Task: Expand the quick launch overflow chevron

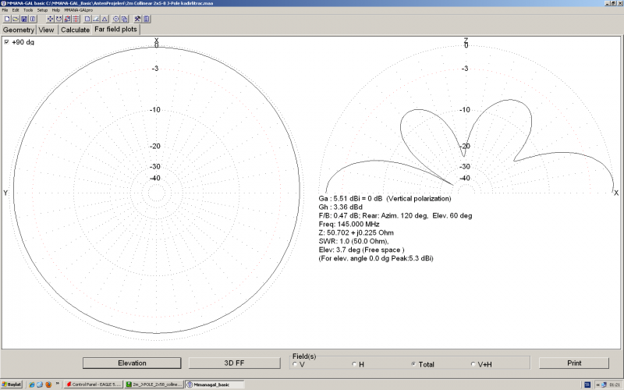Action: tap(58, 384)
